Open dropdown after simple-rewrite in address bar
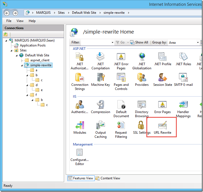 pos(128,13)
